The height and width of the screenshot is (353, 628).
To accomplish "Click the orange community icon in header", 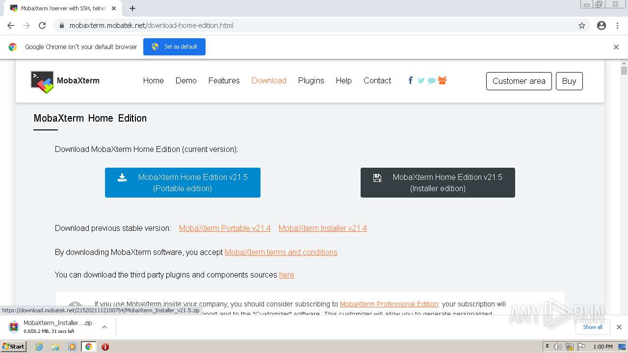I will [x=442, y=80].
